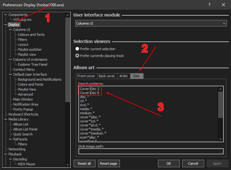
Task: Click the Cancel button
Action: pos(193,163)
